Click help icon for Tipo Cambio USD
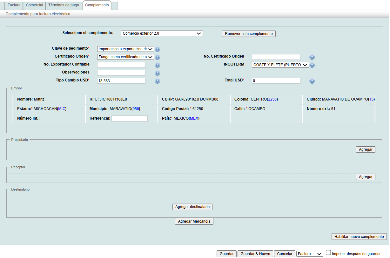This screenshot has width=390, height=258. [158, 81]
